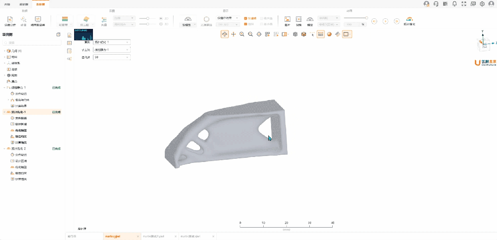Click the topology optimization icon in ribbon

tap(409, 21)
